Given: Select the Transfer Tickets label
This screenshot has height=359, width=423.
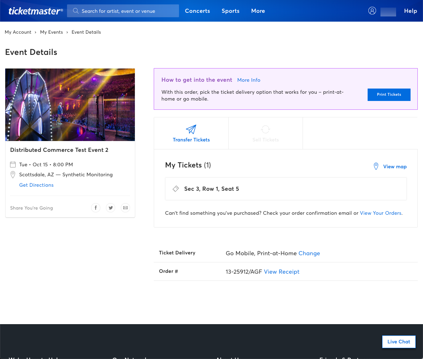Looking at the screenshot, I should [x=191, y=140].
